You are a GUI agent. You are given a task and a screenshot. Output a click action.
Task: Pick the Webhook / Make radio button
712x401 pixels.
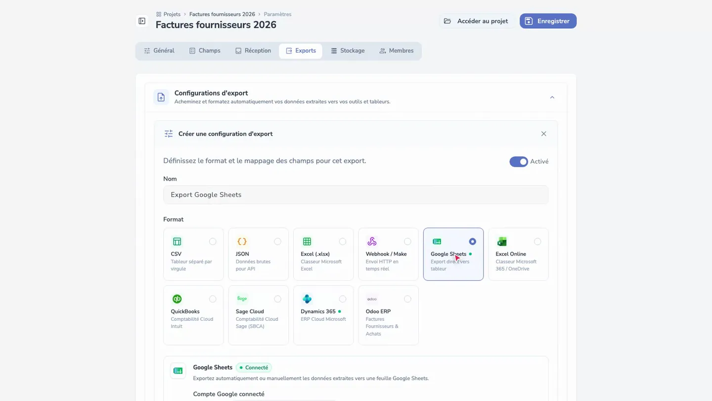pyautogui.click(x=407, y=242)
